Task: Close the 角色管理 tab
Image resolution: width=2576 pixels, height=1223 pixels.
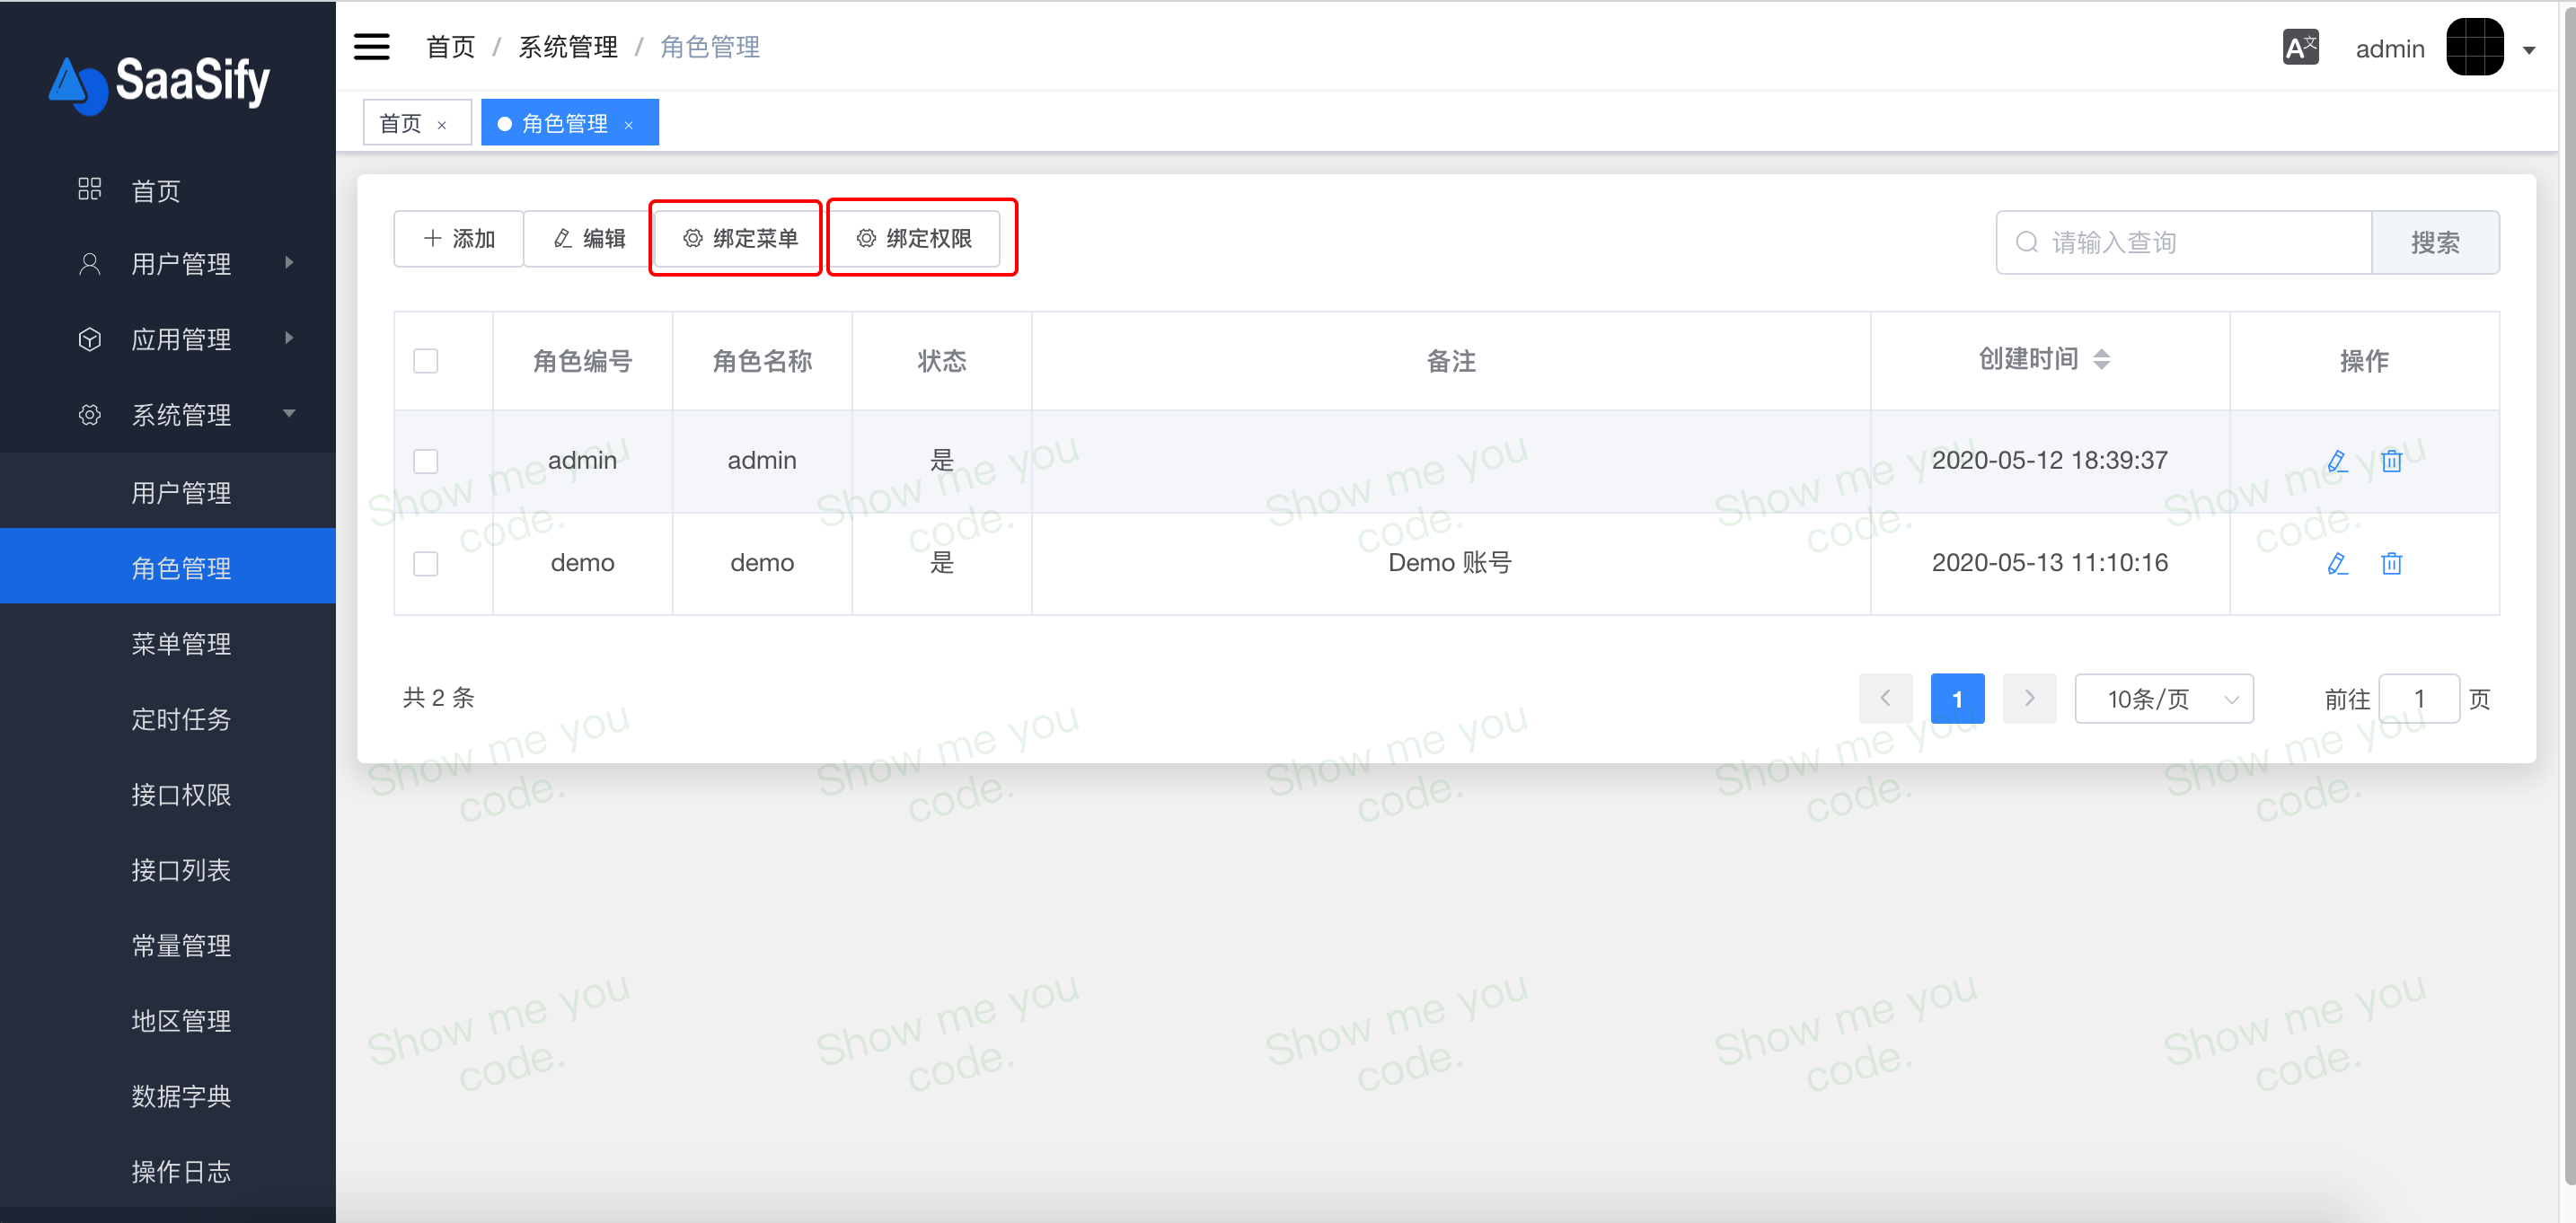Action: pos(629,125)
